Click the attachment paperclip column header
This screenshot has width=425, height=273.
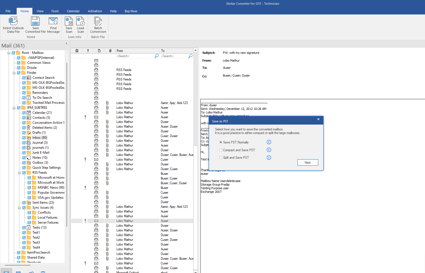click(x=110, y=51)
